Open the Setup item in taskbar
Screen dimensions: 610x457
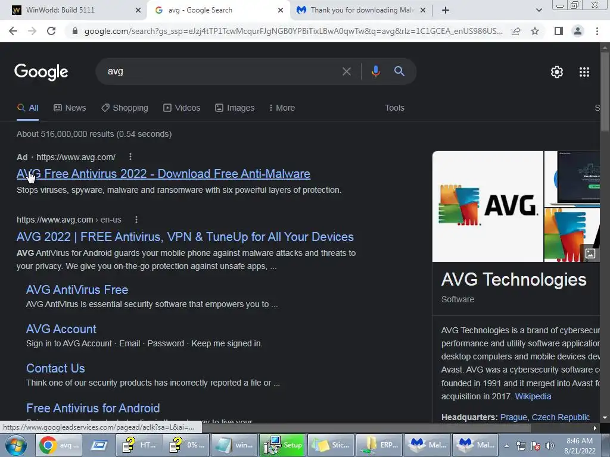point(283,445)
